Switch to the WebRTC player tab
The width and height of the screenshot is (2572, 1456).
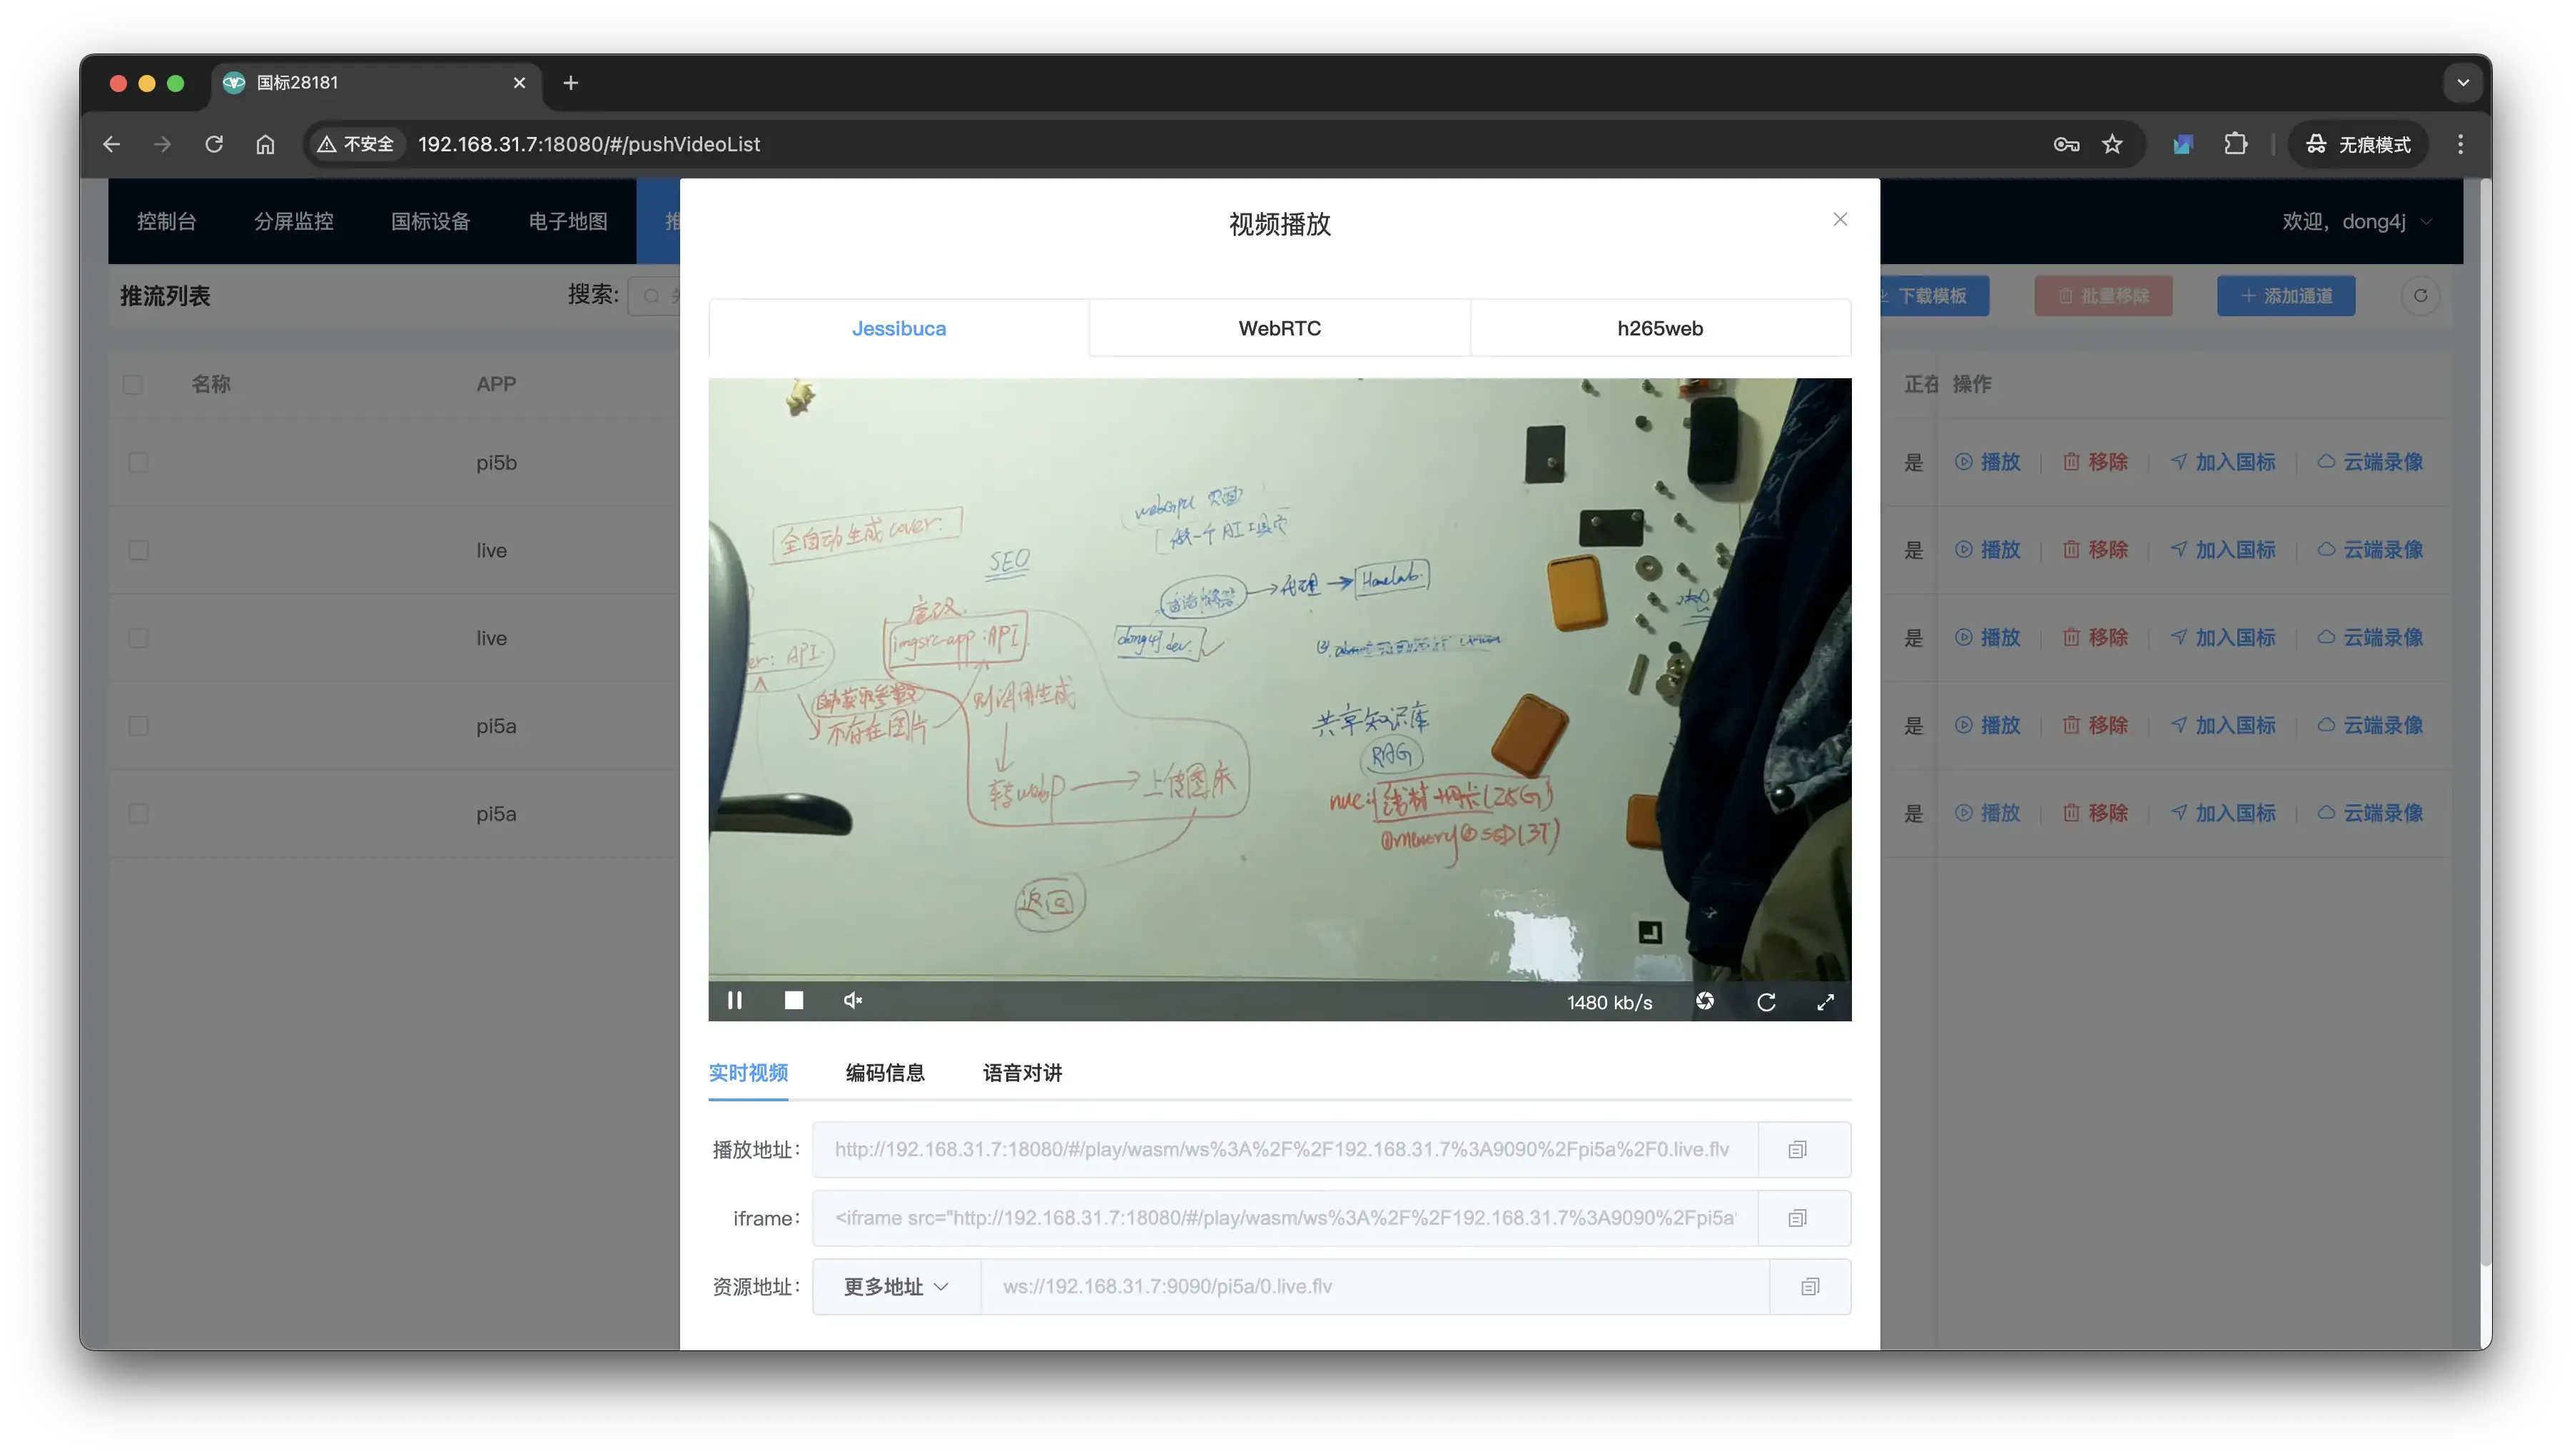pos(1280,328)
